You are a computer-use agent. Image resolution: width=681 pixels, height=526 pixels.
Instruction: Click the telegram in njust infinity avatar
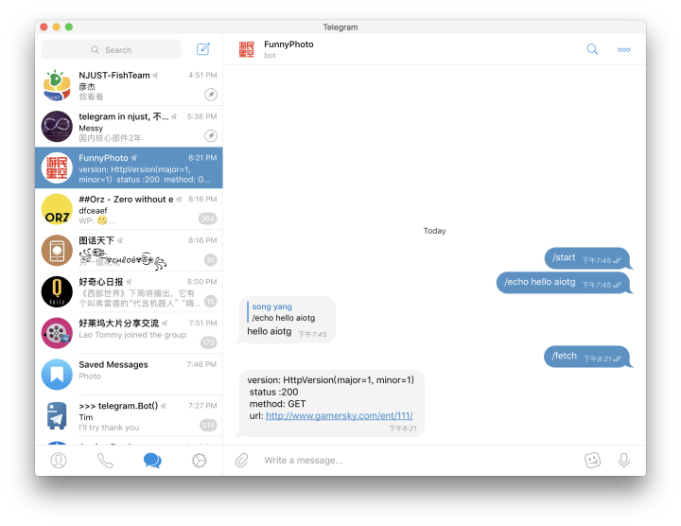[x=57, y=127]
